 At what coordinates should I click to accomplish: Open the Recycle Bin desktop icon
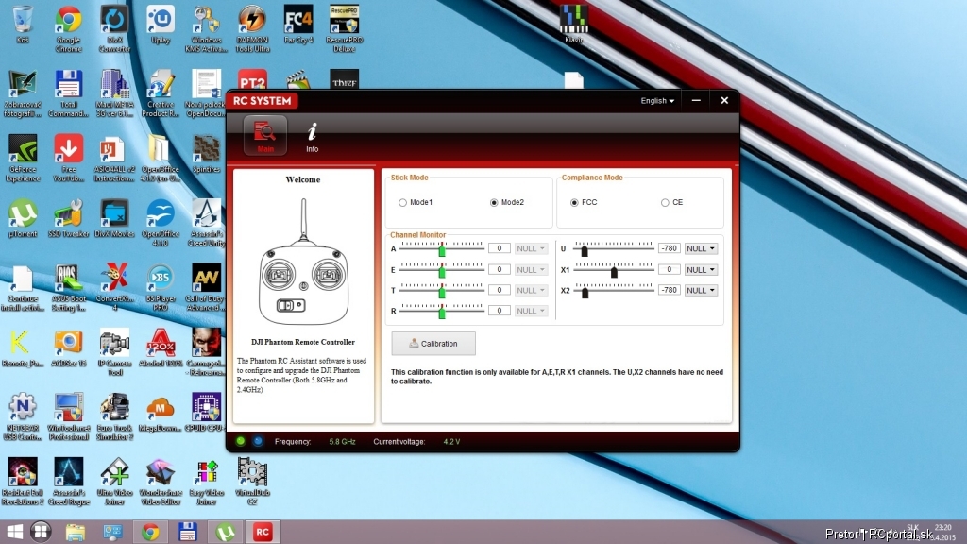[x=23, y=25]
